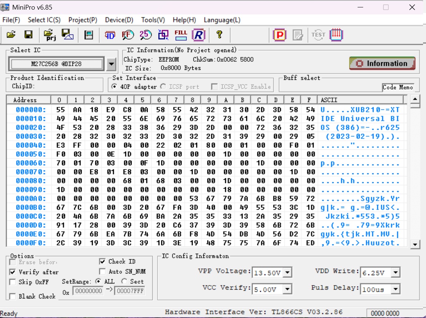Click the chip ID read icon
Screen dimensions: 426x318
(110, 35)
